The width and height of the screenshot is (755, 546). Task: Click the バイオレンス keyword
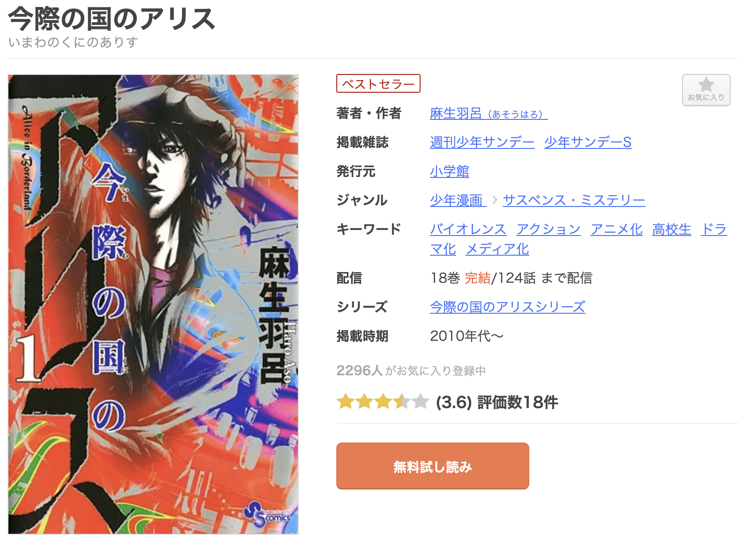[468, 229]
